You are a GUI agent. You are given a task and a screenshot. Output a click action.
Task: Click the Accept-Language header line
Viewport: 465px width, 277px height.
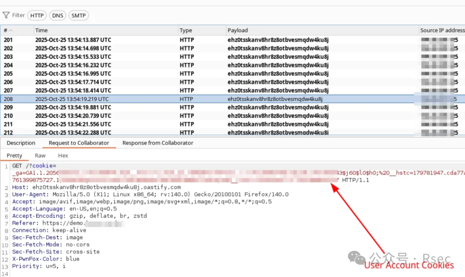point(64,209)
